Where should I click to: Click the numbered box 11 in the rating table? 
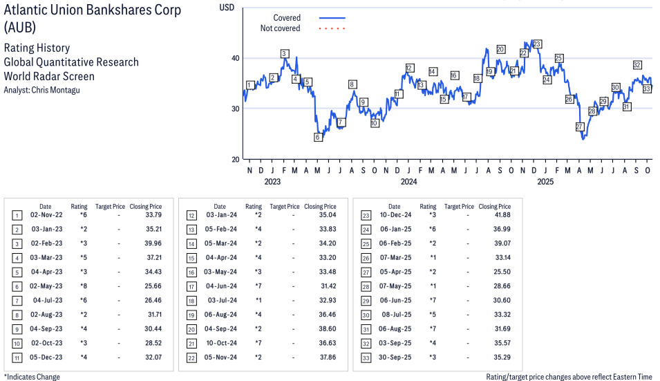coord(17,357)
